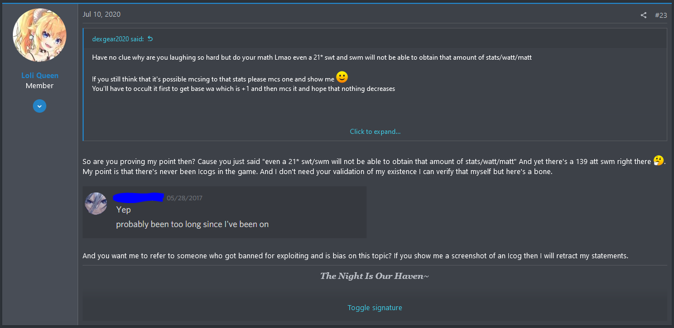The width and height of the screenshot is (674, 328).
Task: Expand the quote with Click to expand
Action: 375,132
